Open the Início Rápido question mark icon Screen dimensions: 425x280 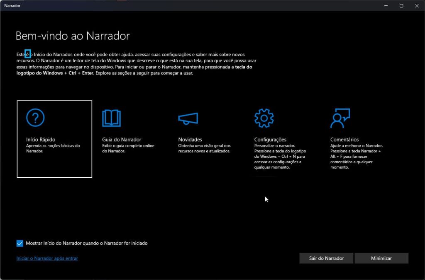[x=35, y=117]
